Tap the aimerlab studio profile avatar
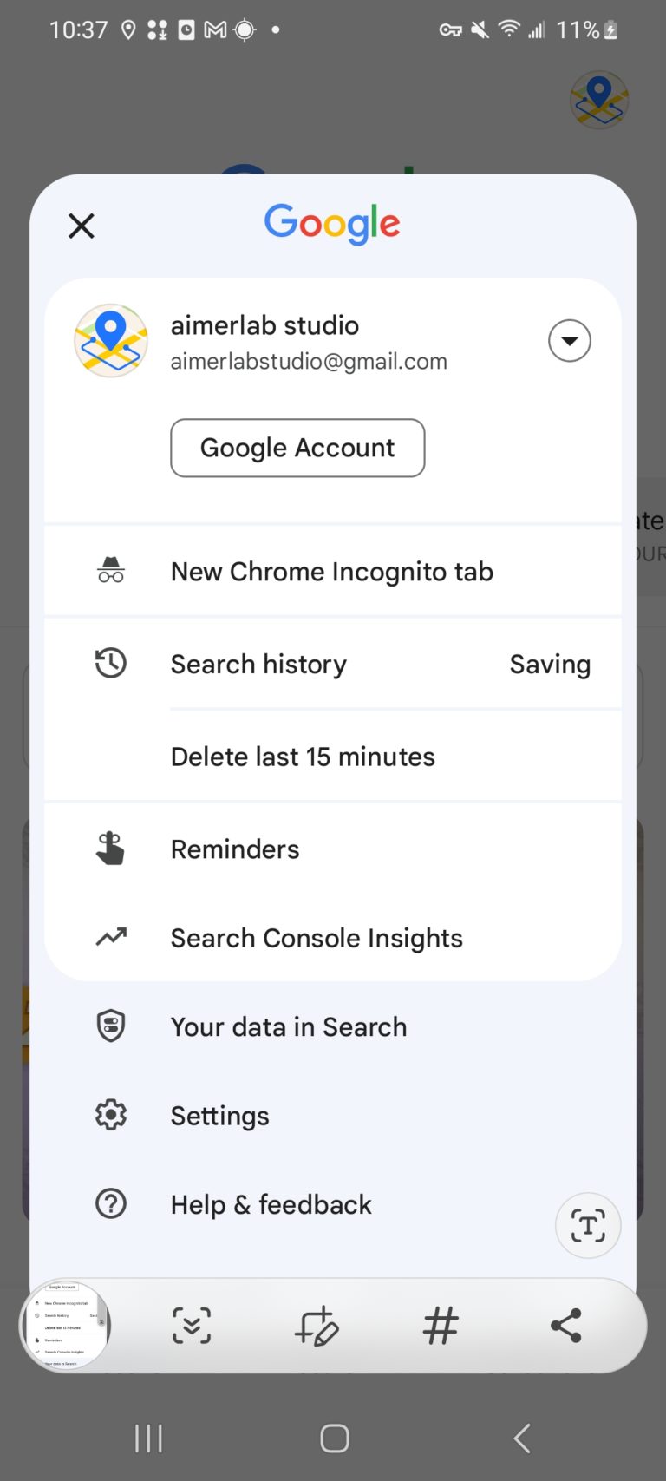Image resolution: width=666 pixels, height=1481 pixels. (111, 340)
